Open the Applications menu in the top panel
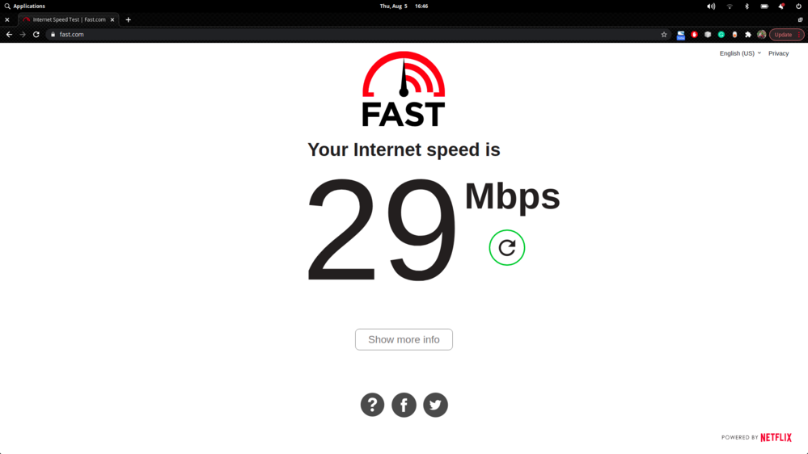 (25, 6)
